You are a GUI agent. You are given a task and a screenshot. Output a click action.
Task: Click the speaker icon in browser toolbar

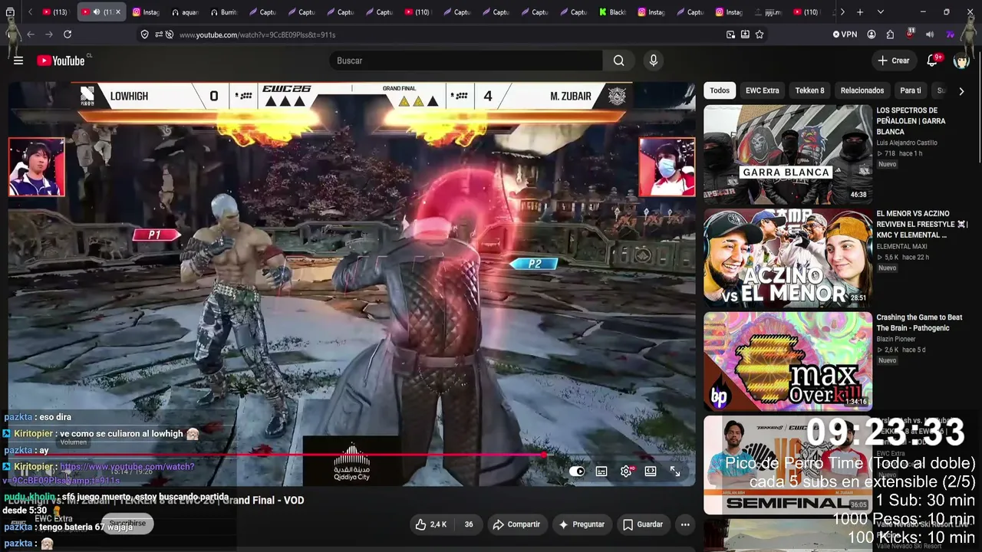(930, 34)
